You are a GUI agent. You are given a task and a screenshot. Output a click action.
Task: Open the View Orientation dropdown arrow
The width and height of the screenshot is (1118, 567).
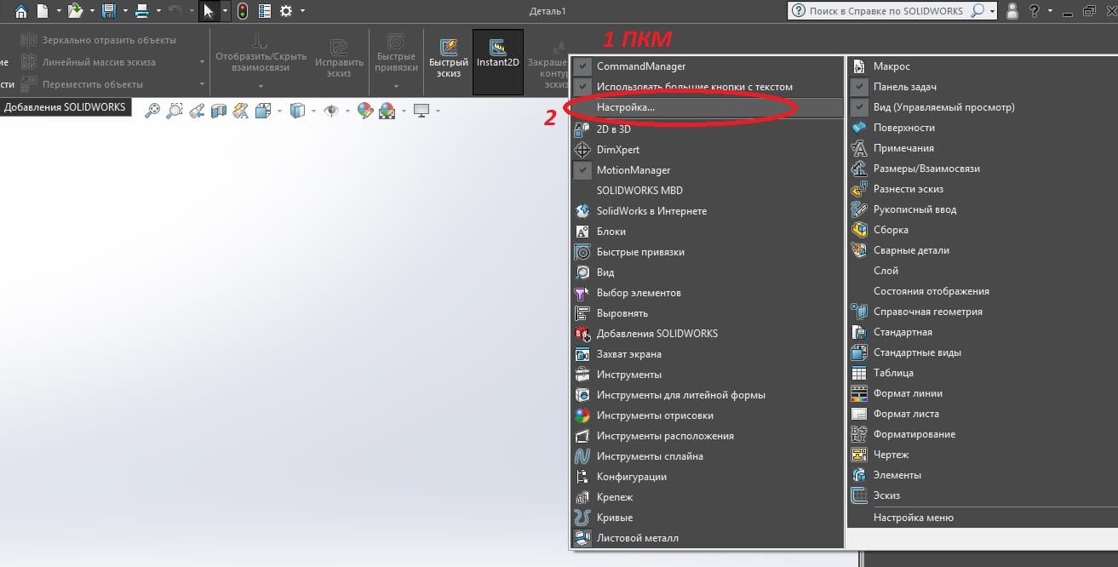tap(279, 111)
